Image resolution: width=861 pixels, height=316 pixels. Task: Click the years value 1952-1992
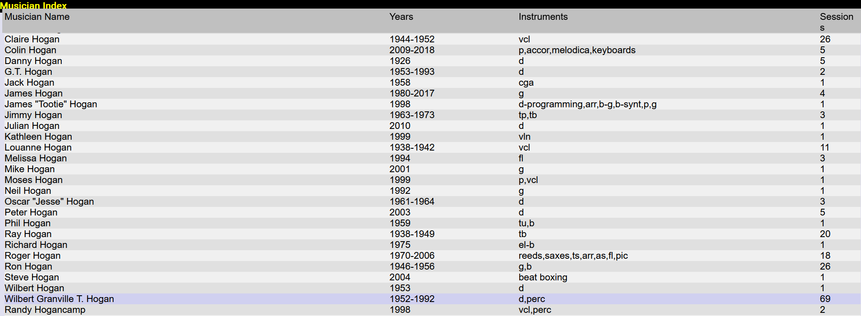[412, 299]
